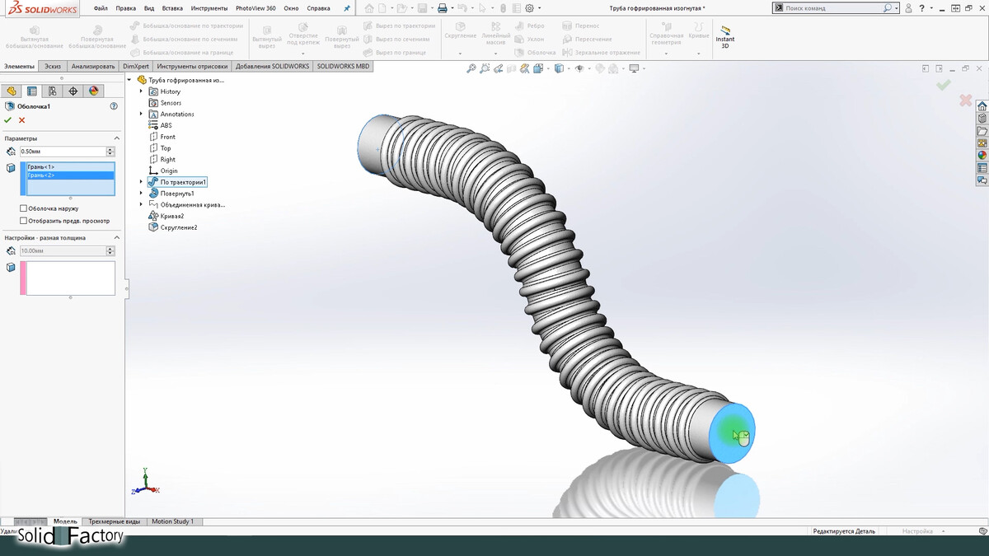Enable the 'Оболочка наружу' checkbox
Screen dimensions: 989x556
[23, 208]
